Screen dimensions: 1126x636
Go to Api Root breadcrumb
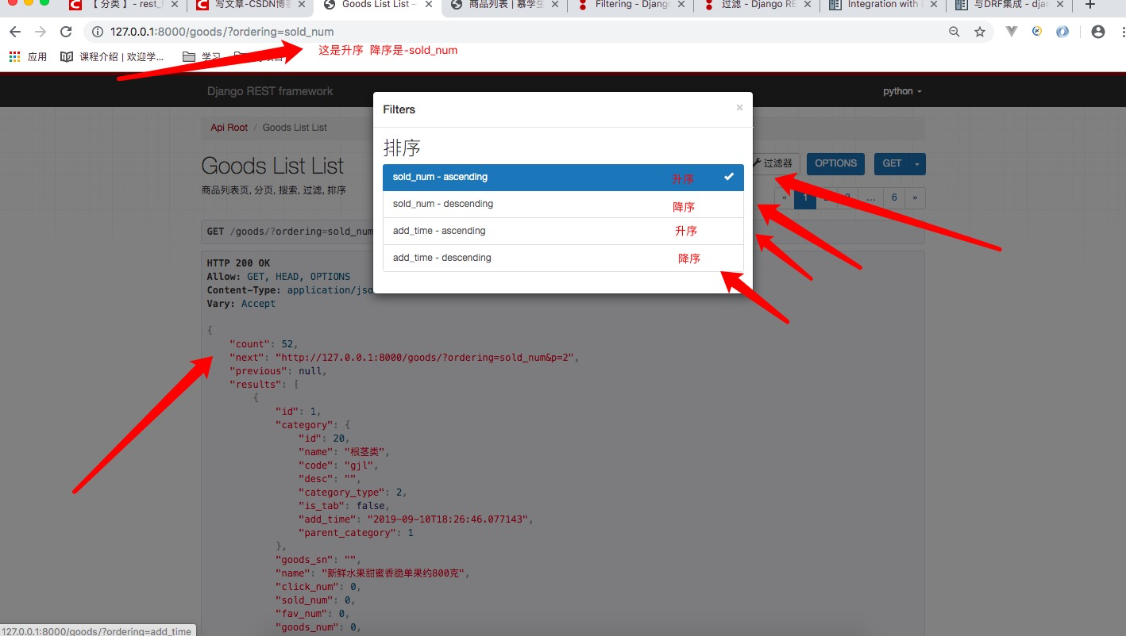point(229,128)
